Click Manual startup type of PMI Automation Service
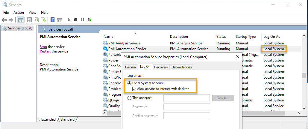Viewport: 308px width, 129px height. click(242, 49)
